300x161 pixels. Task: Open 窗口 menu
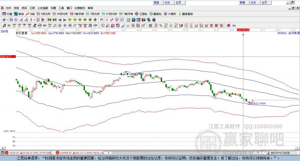pyautogui.click(x=69, y=8)
